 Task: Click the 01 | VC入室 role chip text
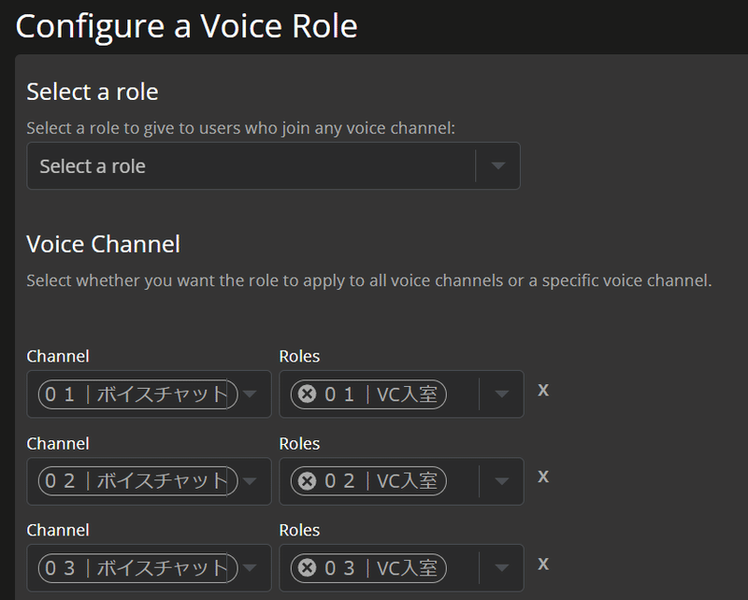pyautogui.click(x=381, y=394)
